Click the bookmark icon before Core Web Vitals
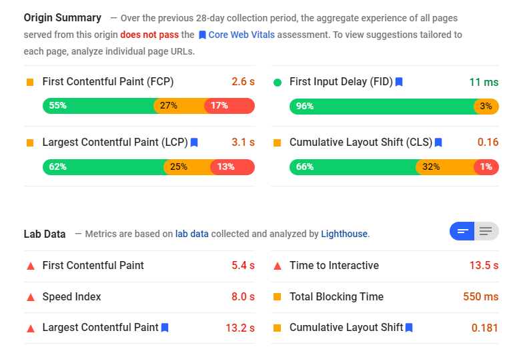 [202, 34]
